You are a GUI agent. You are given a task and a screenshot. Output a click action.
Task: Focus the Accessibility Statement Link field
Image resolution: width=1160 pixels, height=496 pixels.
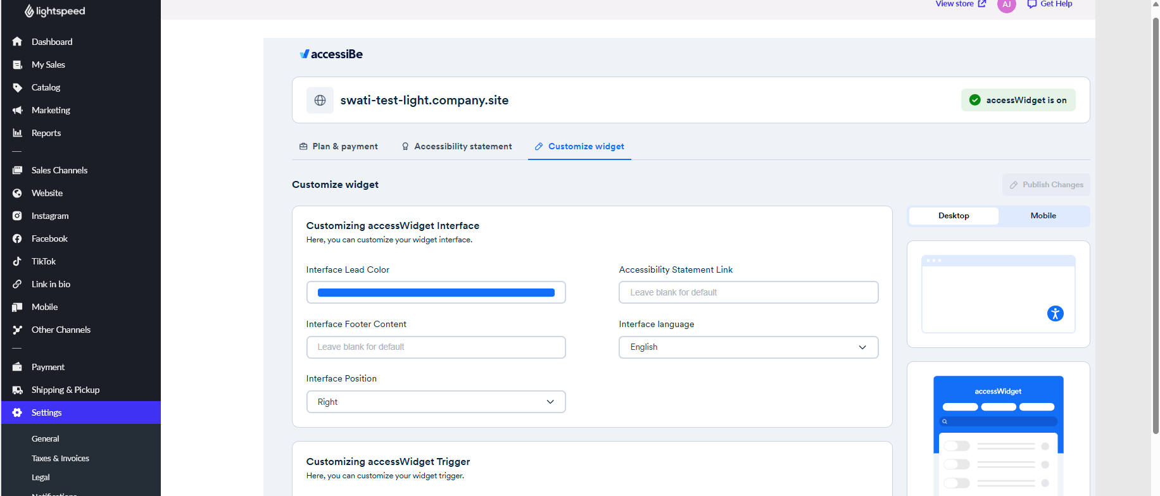coord(748,292)
